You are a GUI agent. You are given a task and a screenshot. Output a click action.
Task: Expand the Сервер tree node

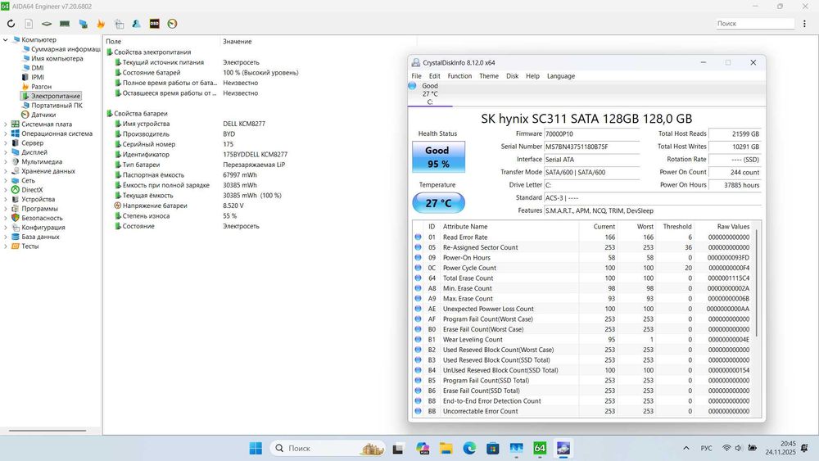(6, 143)
